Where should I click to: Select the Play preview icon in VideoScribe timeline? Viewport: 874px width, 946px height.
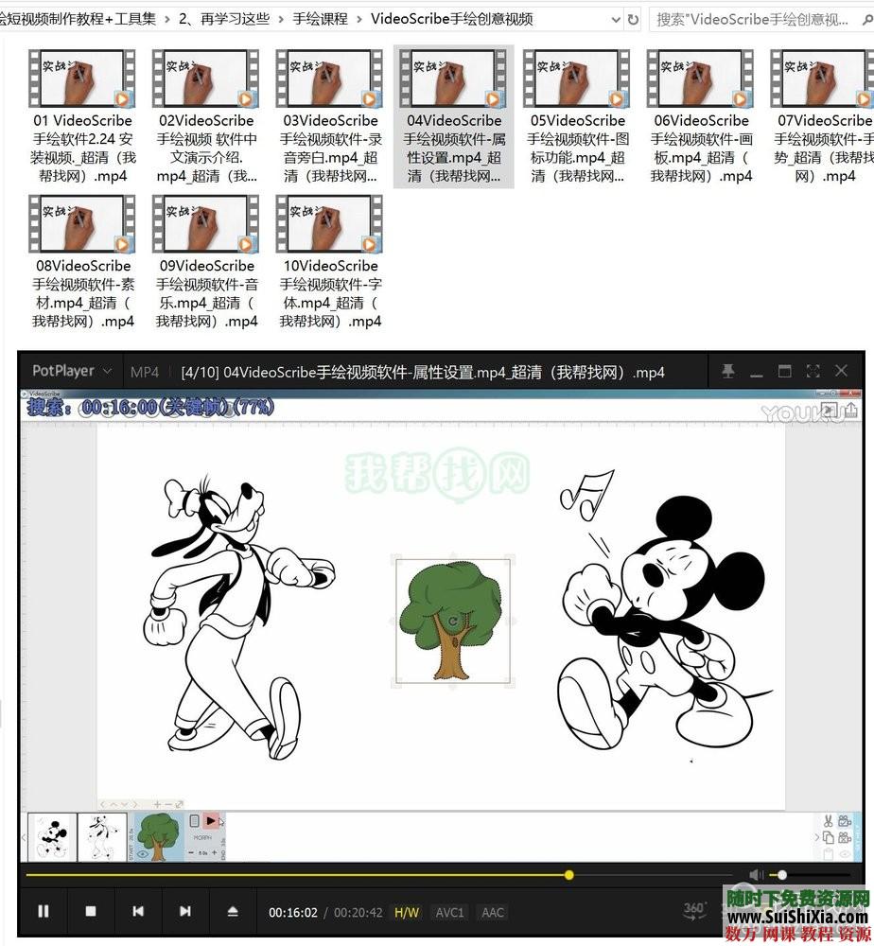coord(211,820)
